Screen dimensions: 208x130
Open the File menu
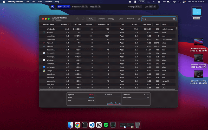pyautogui.click(x=27, y=2)
